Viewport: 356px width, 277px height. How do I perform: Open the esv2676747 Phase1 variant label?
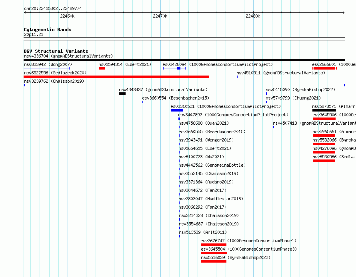(248, 241)
